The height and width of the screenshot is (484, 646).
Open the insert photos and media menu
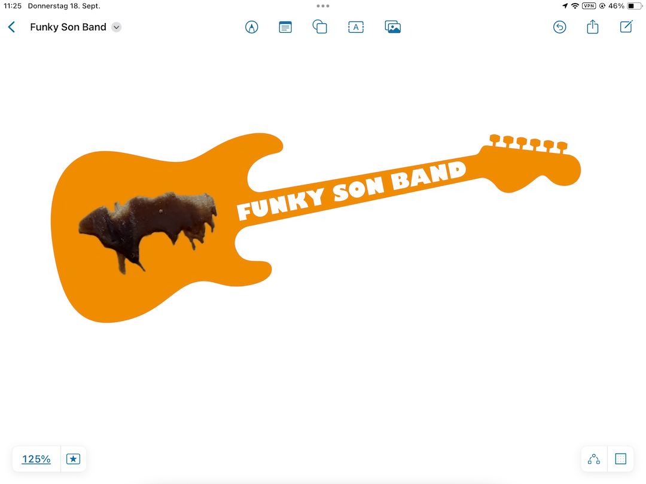tap(392, 27)
